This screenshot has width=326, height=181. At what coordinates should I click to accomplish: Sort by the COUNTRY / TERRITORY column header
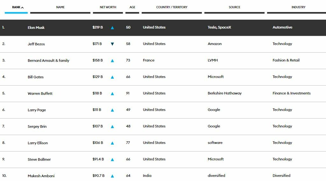pyautogui.click(x=172, y=7)
